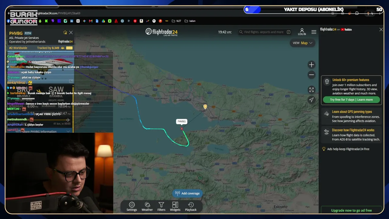Open Amazon bookmark in bookmarks bar
The height and width of the screenshot is (219, 389).
coord(141,21)
